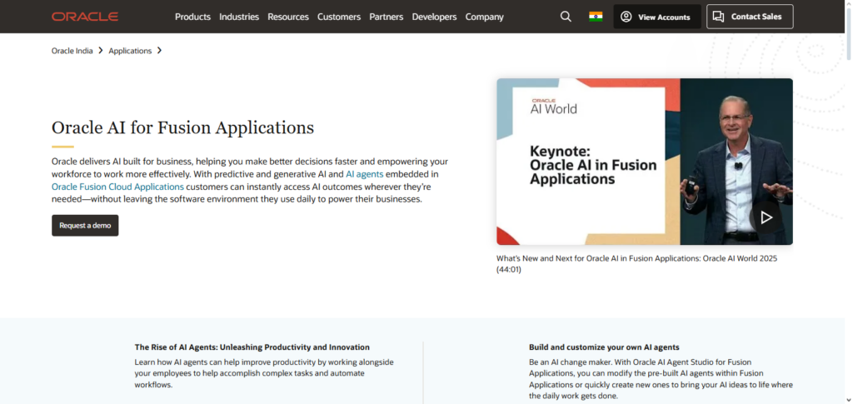Go to Oracle India breadcrumb link
This screenshot has height=404, width=853.
(72, 51)
